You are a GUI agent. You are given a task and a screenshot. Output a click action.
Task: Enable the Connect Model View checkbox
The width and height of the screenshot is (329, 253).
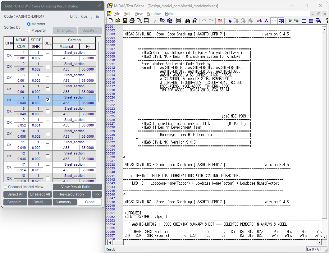6,187
